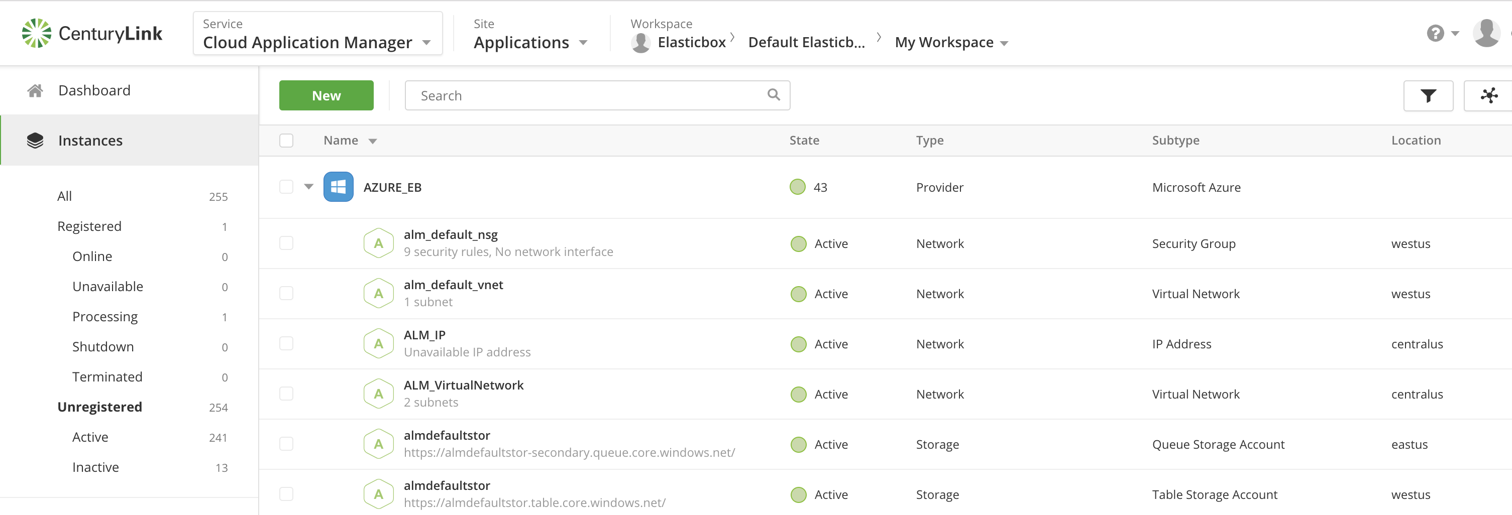Select the Default Elasticb... breadcrumb
The height and width of the screenshot is (515, 1512).
pyautogui.click(x=806, y=43)
